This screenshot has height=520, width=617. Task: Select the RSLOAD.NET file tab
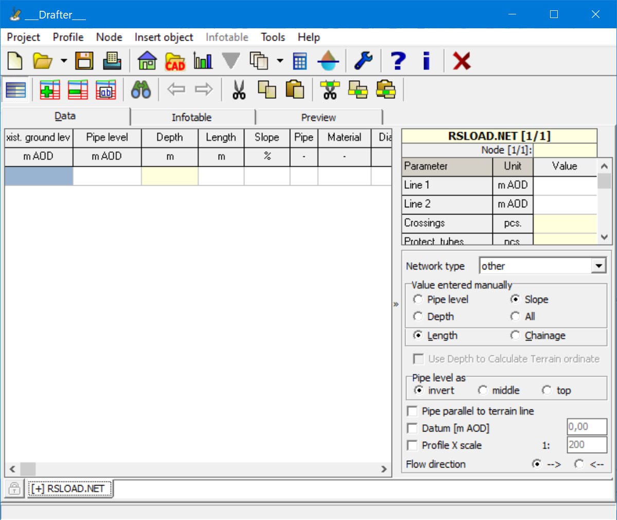[70, 488]
